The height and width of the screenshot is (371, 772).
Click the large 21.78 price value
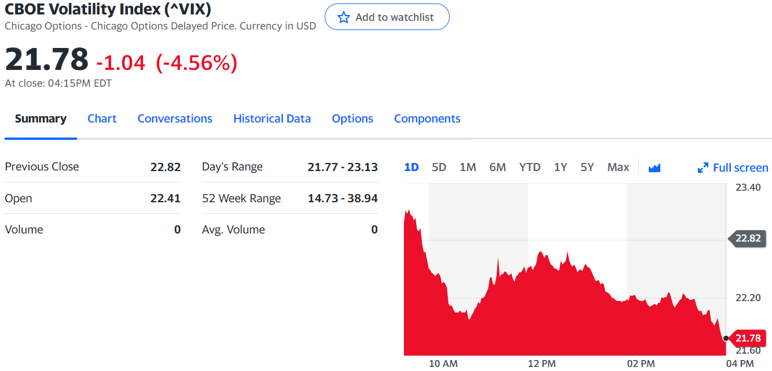tap(47, 60)
